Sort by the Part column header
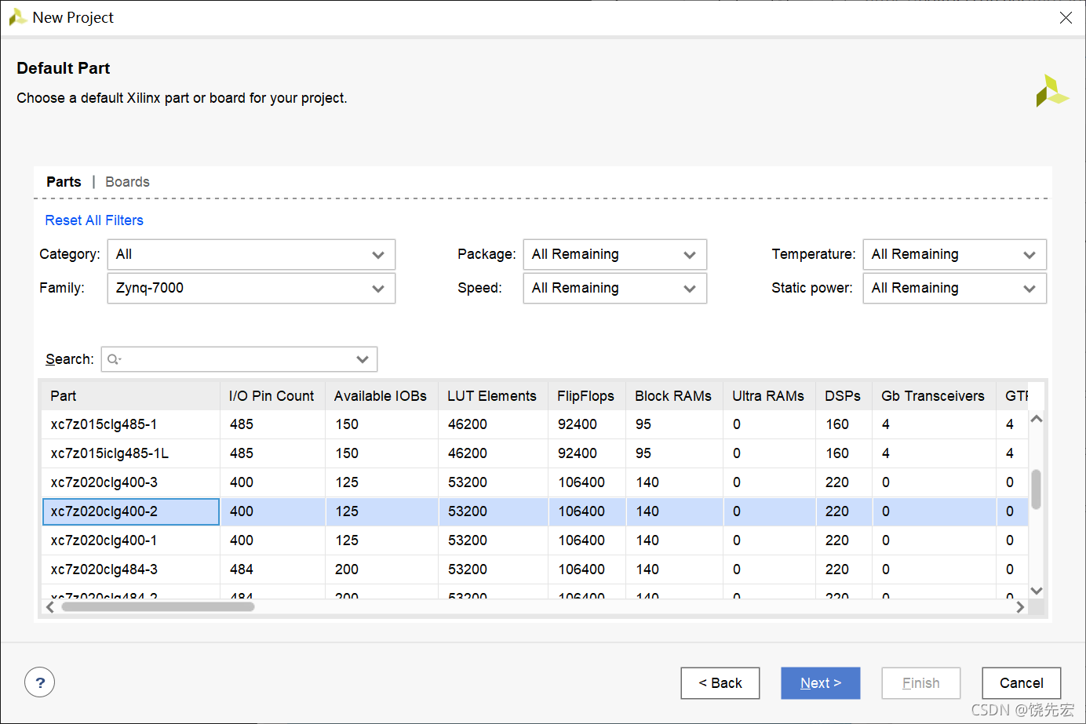 [131, 396]
